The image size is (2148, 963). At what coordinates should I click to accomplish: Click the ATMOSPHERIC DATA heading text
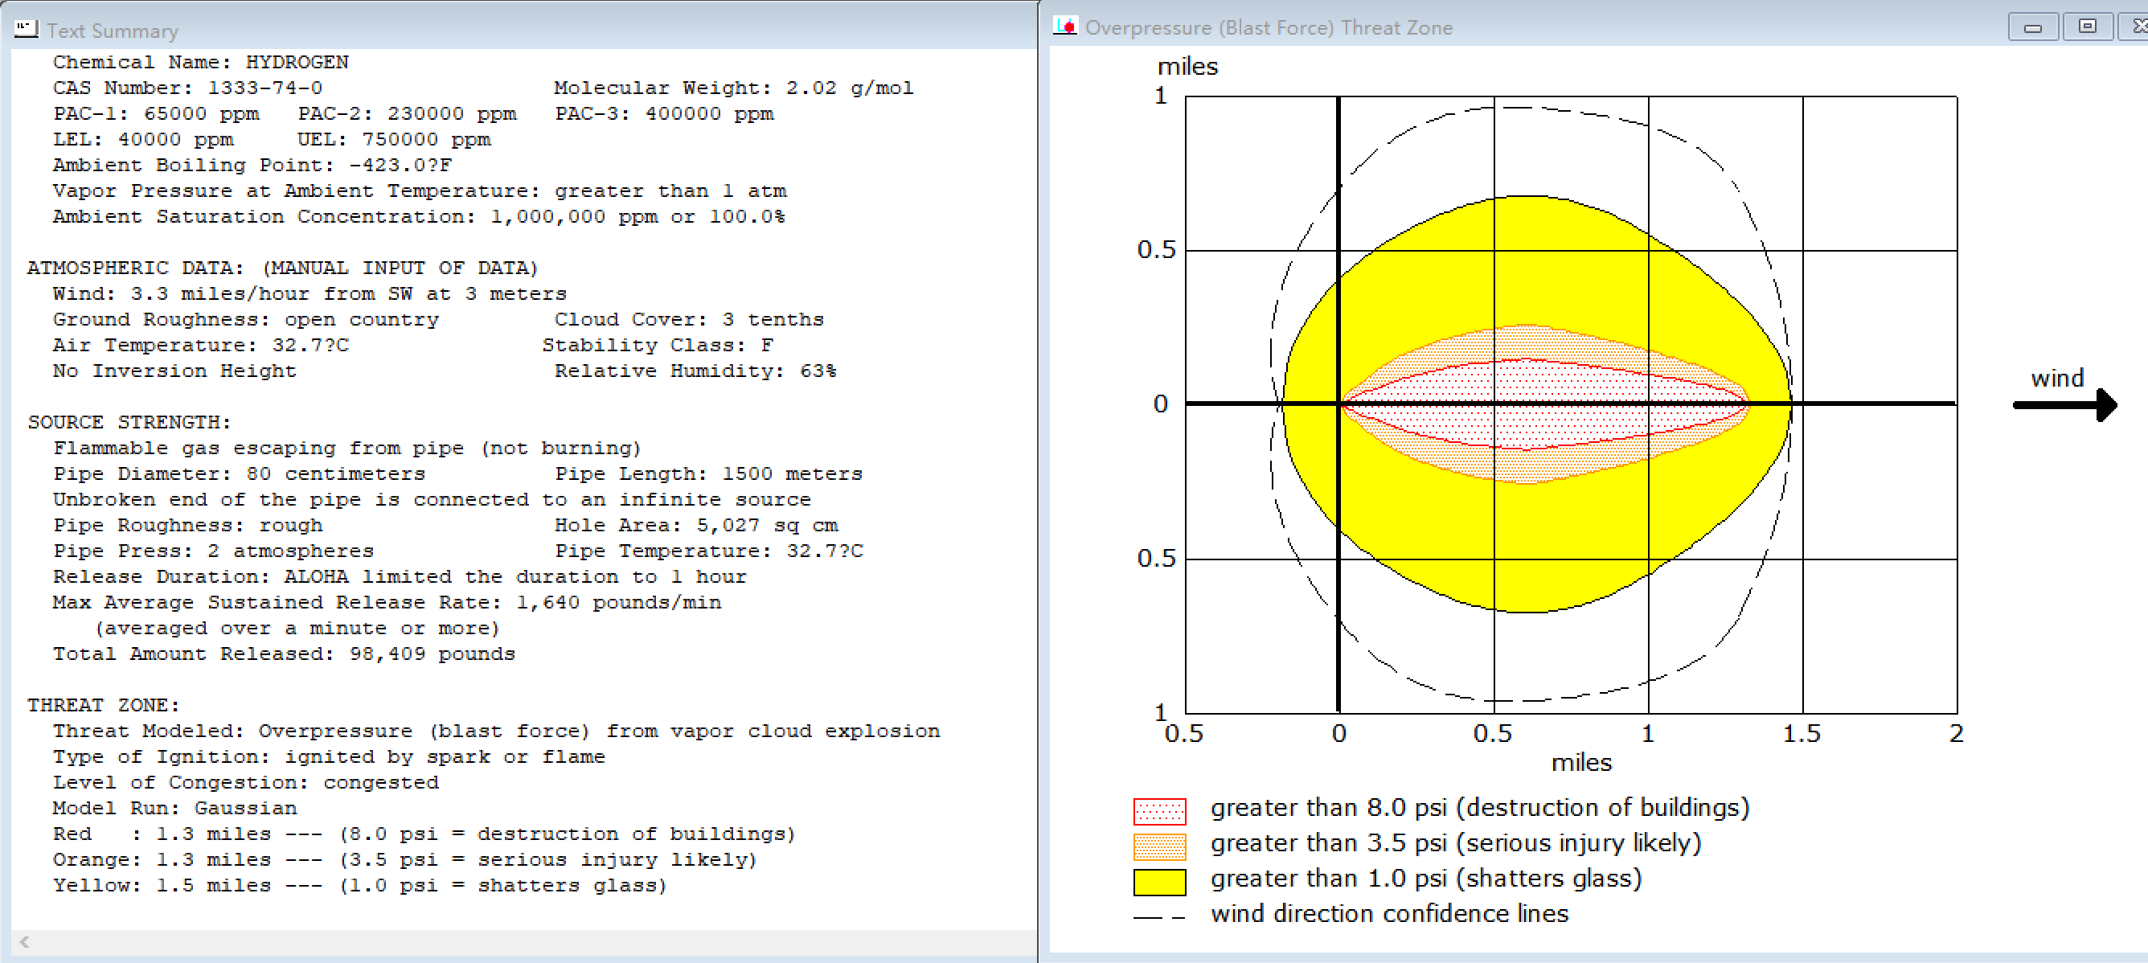(x=135, y=268)
